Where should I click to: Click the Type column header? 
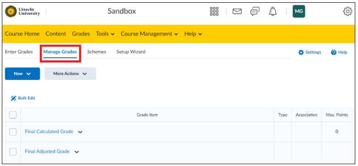283,115
